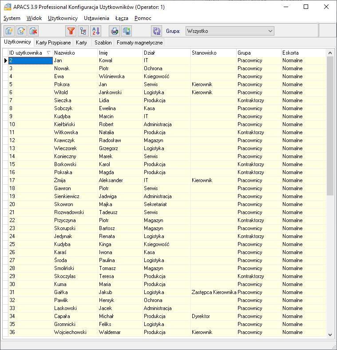
Task: Switch to the Szablon tab
Action: click(103, 42)
